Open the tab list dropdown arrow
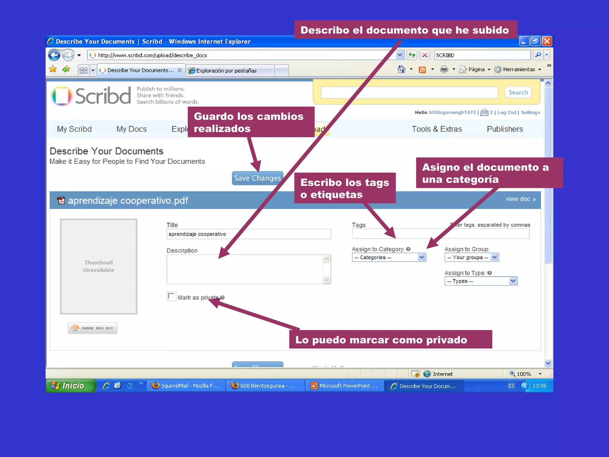 pyautogui.click(x=93, y=71)
